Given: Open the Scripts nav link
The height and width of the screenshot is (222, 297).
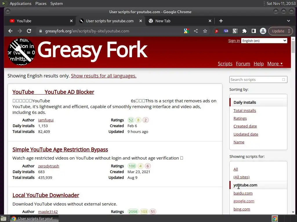Looking at the screenshot, I should click(225, 64).
